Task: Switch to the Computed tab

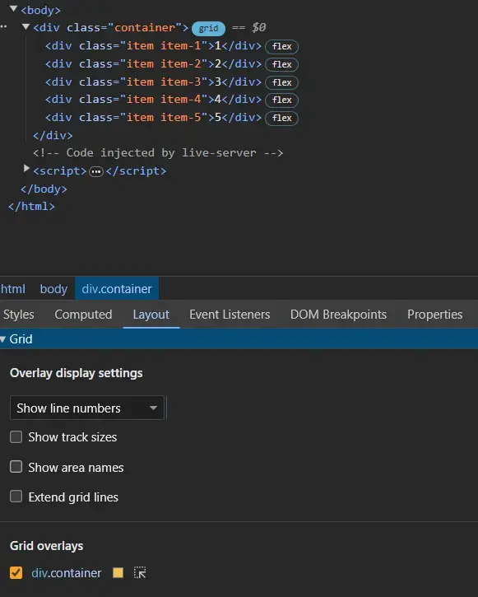Action: point(83,315)
